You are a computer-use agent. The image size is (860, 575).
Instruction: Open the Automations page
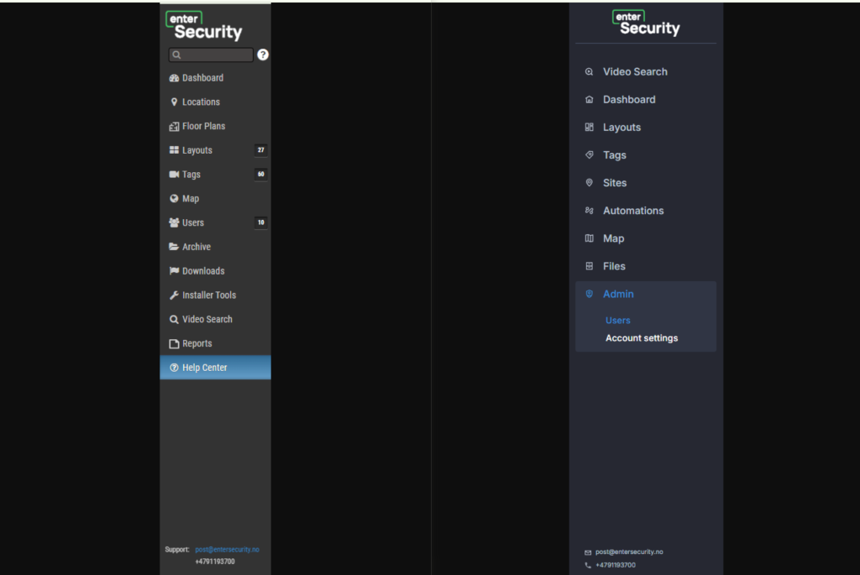point(633,211)
